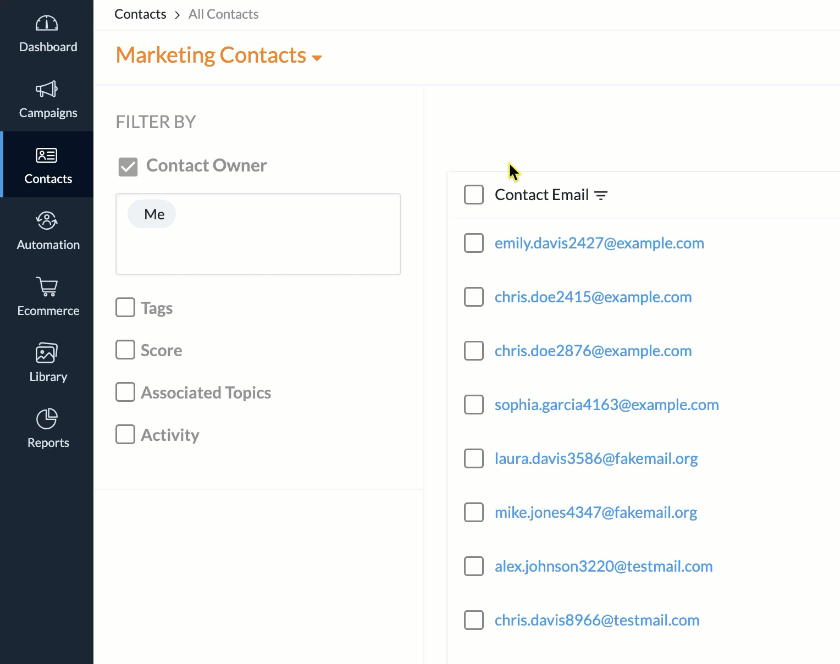Open Campaigns megaphone icon
The width and height of the screenshot is (840, 664).
tap(47, 89)
